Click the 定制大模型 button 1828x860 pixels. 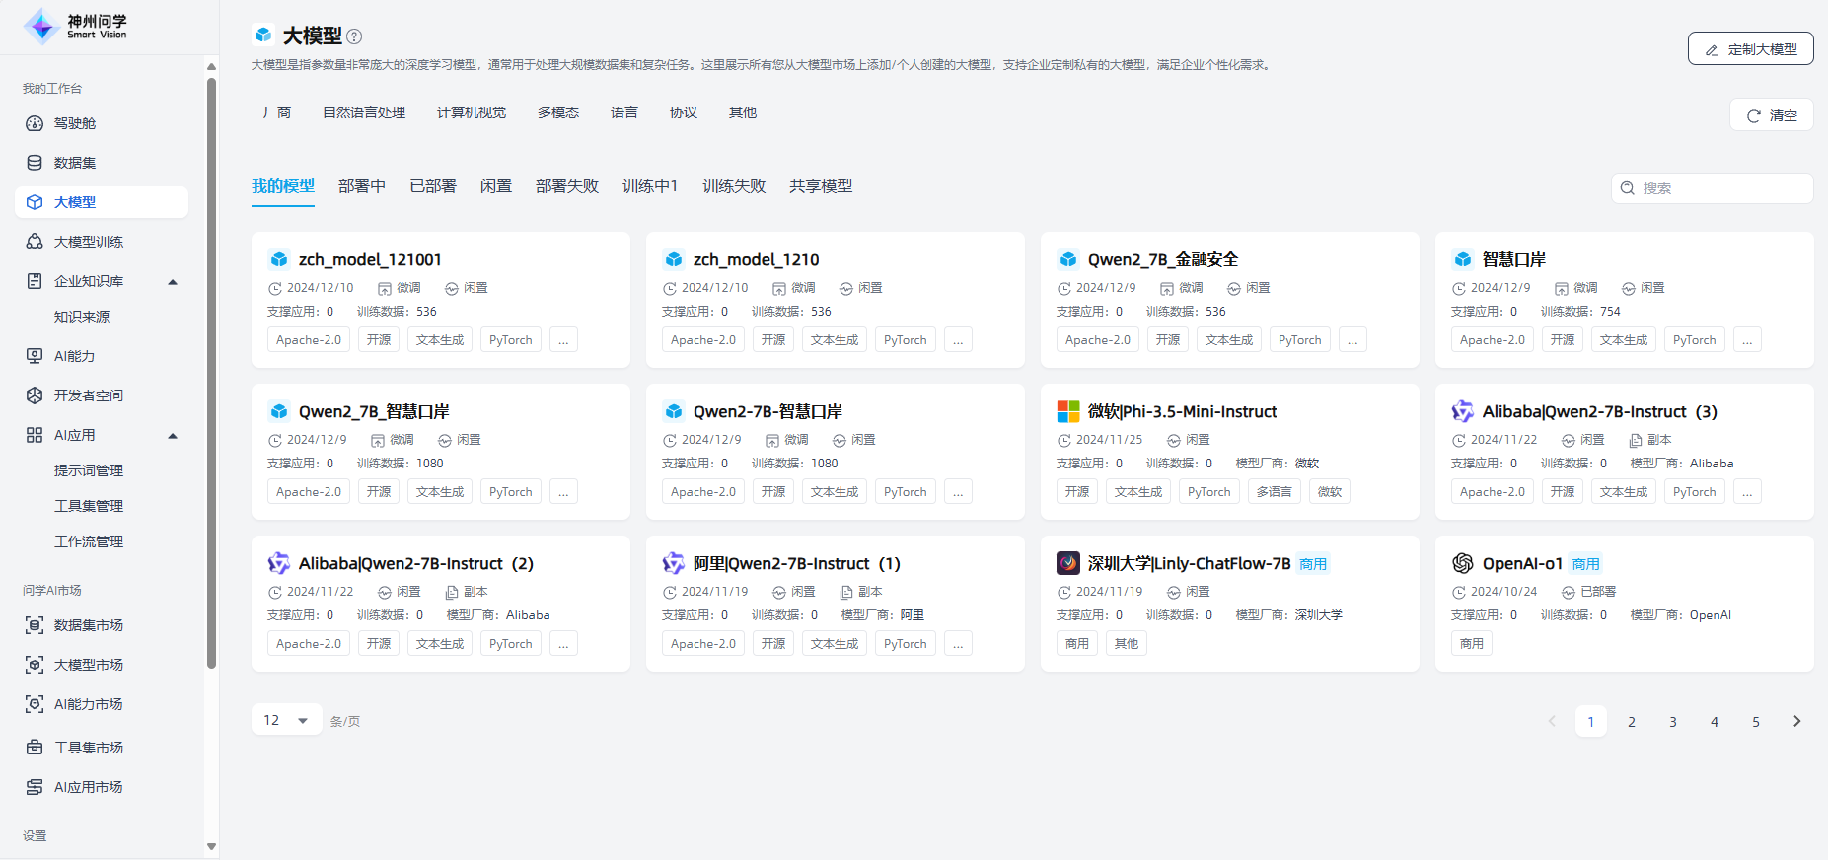tap(1750, 49)
